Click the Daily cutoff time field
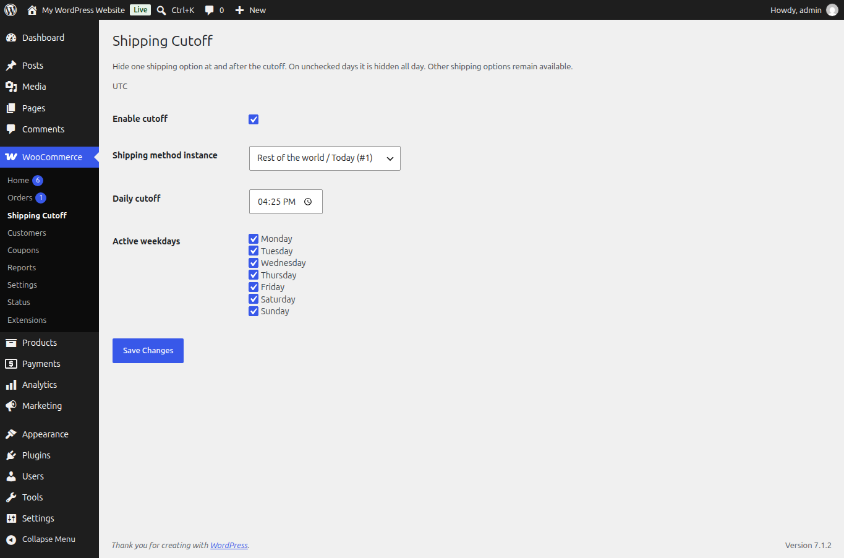This screenshot has height=558, width=844. click(x=286, y=202)
